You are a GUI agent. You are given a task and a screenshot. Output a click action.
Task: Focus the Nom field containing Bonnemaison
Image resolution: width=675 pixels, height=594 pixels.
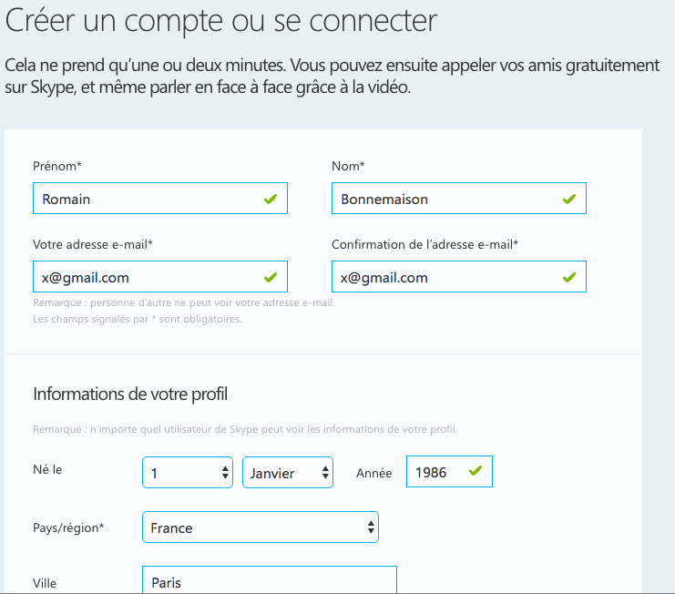point(459,199)
